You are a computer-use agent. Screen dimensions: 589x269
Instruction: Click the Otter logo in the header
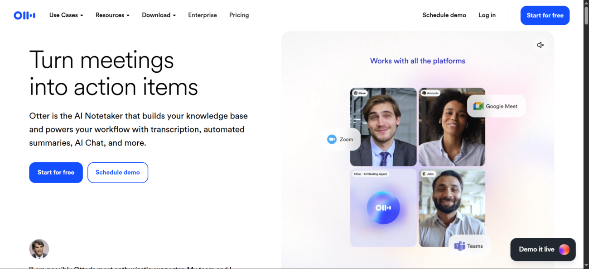pyautogui.click(x=24, y=15)
